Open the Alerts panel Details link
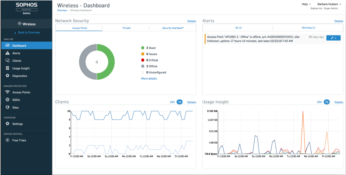This screenshot has width=346, height=175. pos(339,21)
